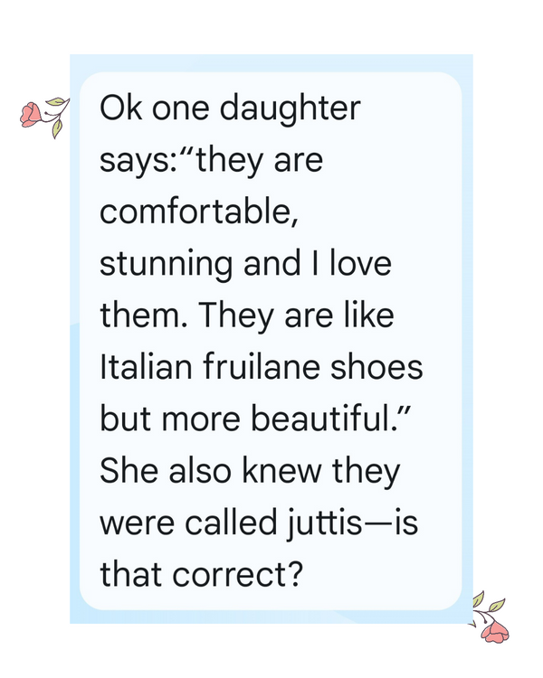This screenshot has width=543, height=678.
Task: Click the word "fruilane"
Action: (x=262, y=367)
